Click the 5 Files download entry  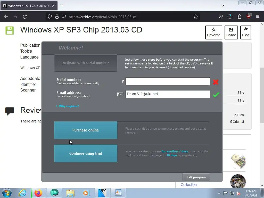pos(239,115)
